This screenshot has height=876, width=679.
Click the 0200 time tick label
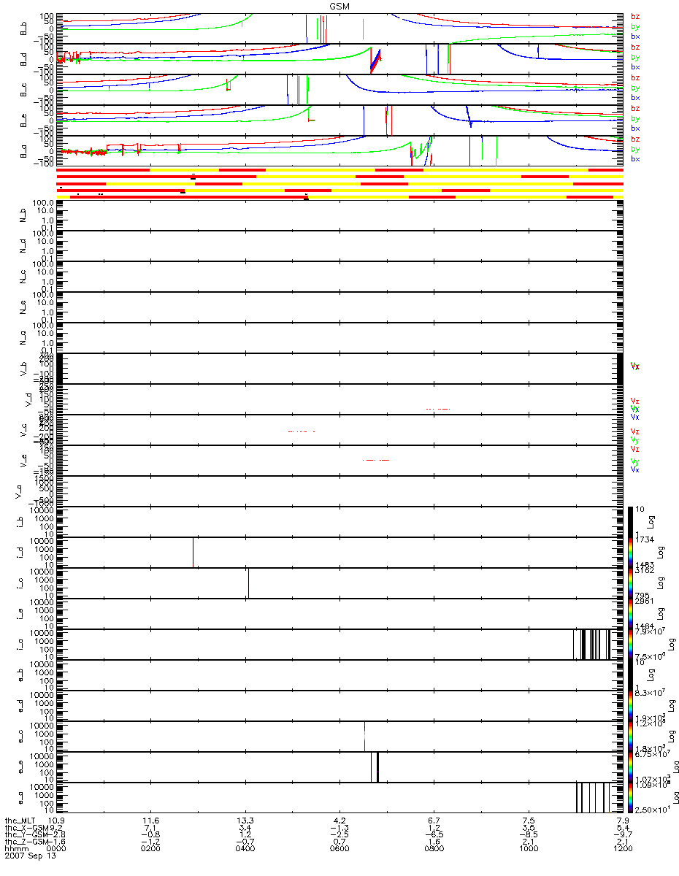point(150,850)
